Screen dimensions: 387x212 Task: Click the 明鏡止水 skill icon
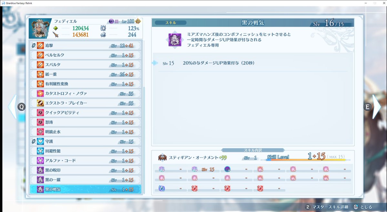(40, 132)
